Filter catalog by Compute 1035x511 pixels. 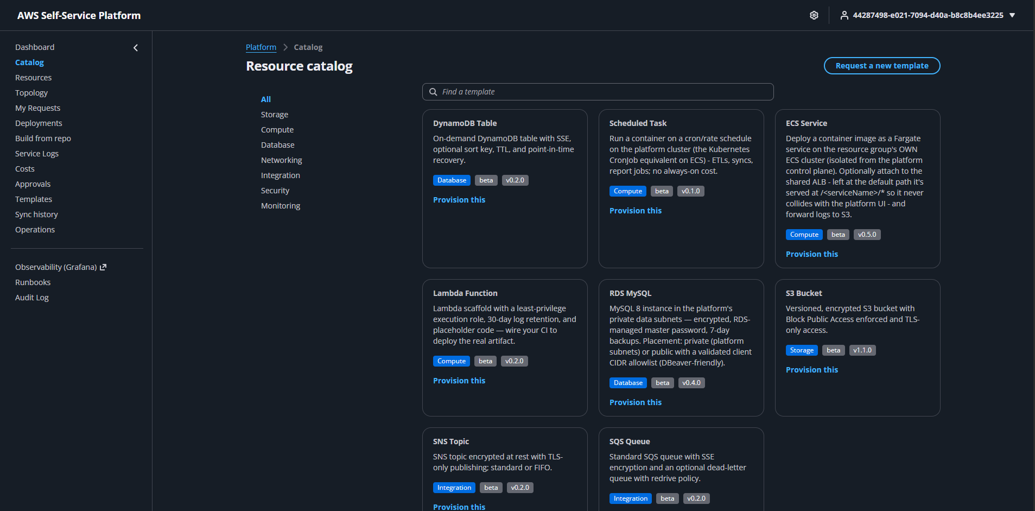click(277, 130)
